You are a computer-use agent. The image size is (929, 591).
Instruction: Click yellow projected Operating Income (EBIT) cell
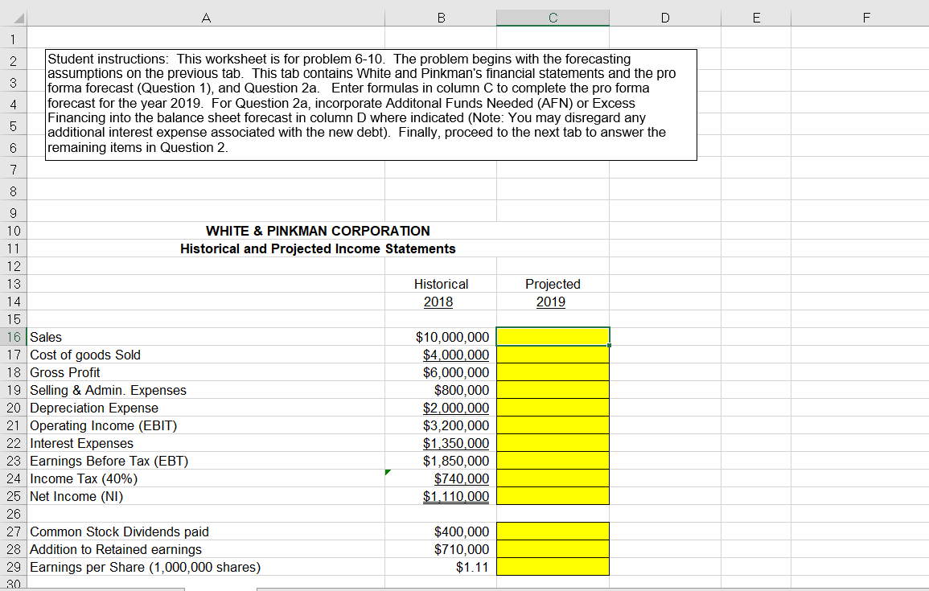pos(553,426)
